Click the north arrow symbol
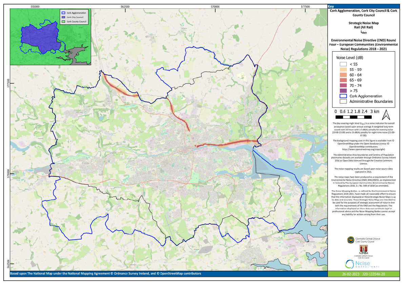The width and height of the screenshot is (404, 286). point(386,114)
